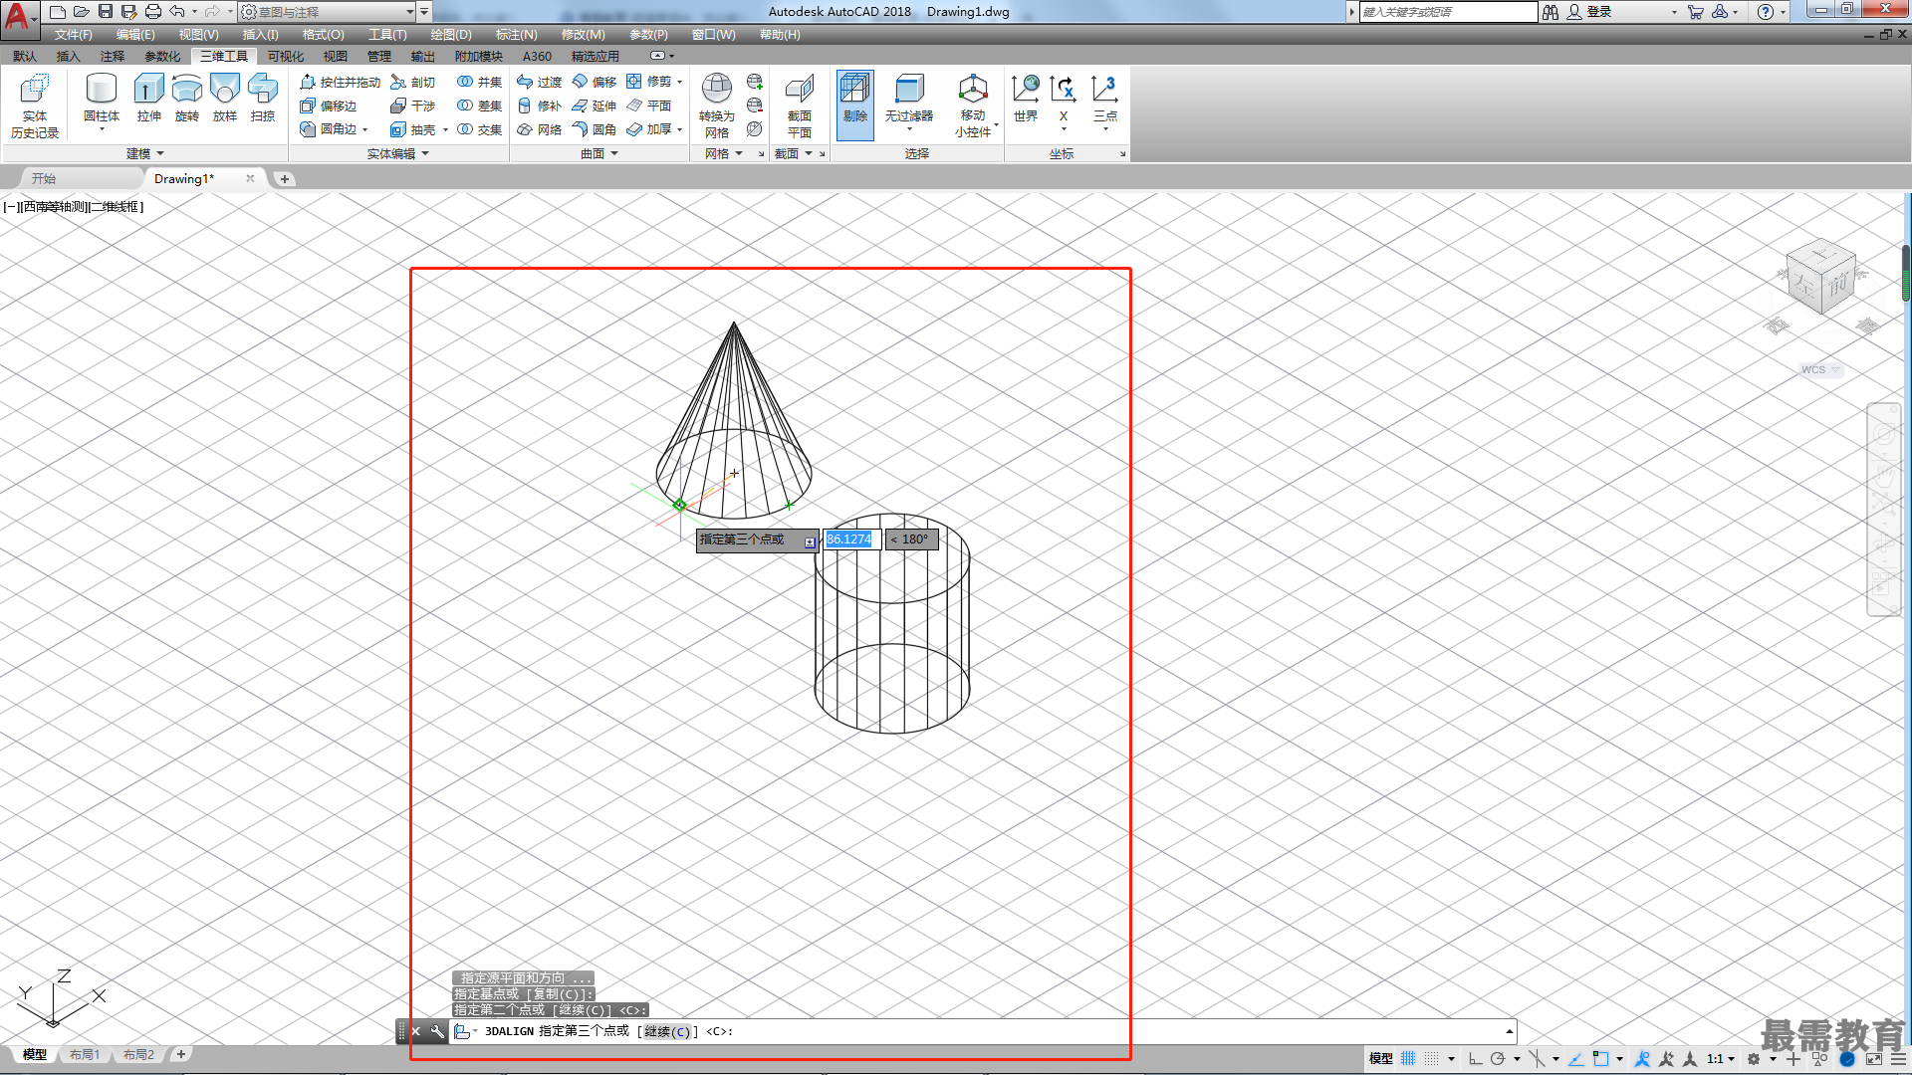Click the surface Extend (延伸) tool
This screenshot has height=1075, width=1912.
tap(594, 106)
